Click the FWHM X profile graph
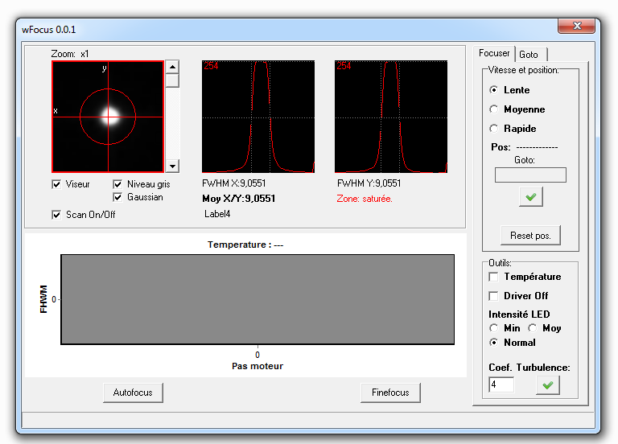The height and width of the screenshot is (444, 618). 258,117
